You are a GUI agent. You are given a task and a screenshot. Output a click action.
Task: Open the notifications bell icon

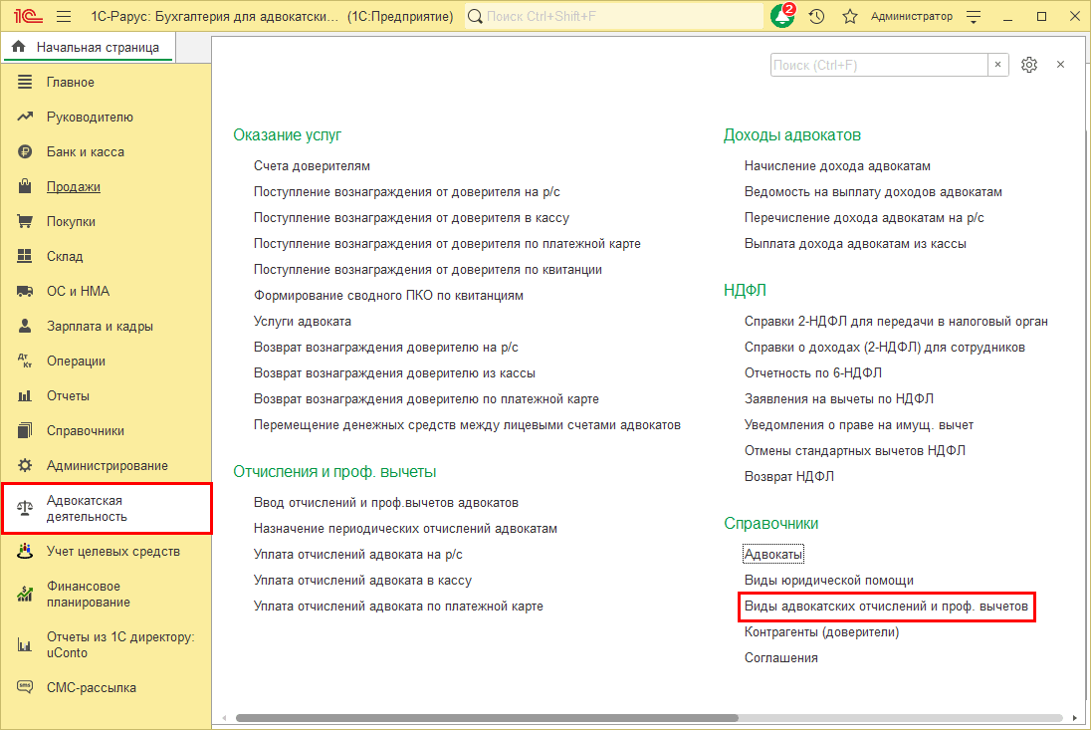[x=782, y=17]
